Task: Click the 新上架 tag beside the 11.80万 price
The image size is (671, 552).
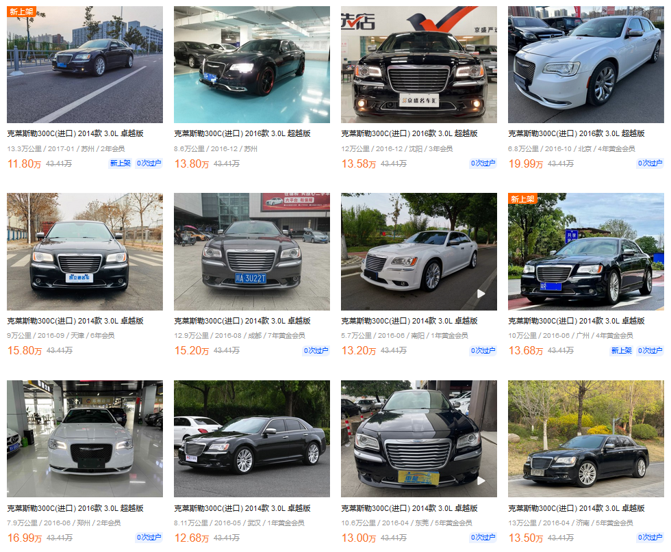Action: (x=121, y=163)
